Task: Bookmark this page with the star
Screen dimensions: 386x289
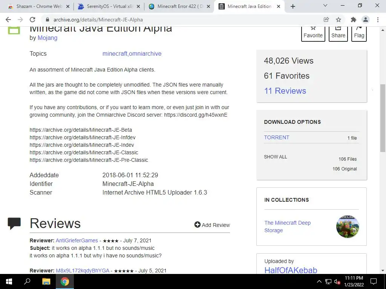Action: coord(339,20)
